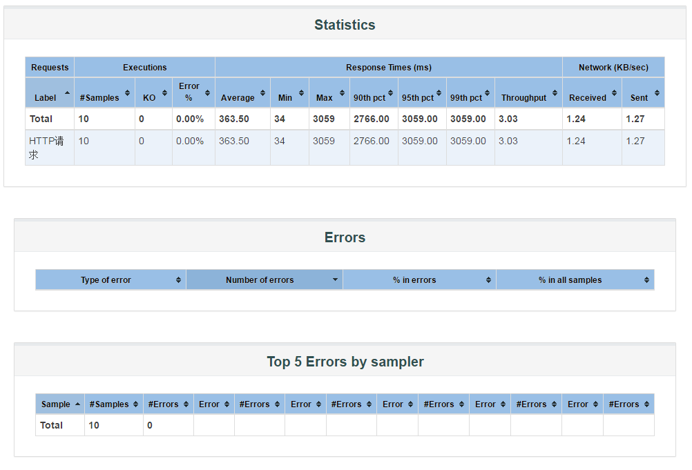
Task: Click Total row KO value 0 in Statistics
Action: point(141,119)
